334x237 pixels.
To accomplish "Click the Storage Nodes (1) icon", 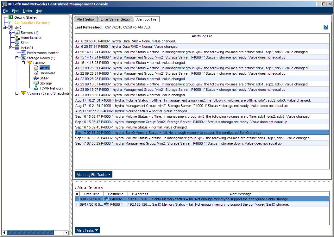I will pos(23,58).
